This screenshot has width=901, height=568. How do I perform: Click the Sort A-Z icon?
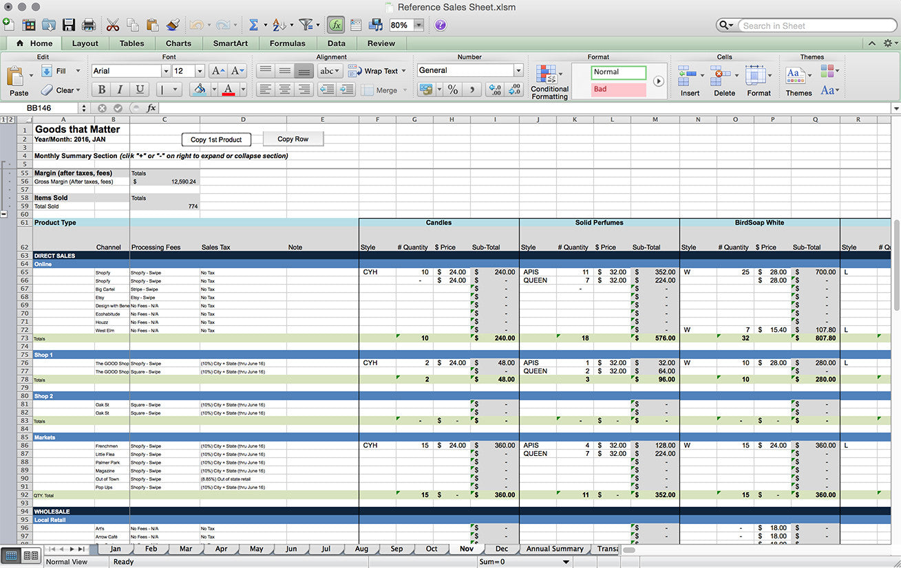pyautogui.click(x=279, y=25)
